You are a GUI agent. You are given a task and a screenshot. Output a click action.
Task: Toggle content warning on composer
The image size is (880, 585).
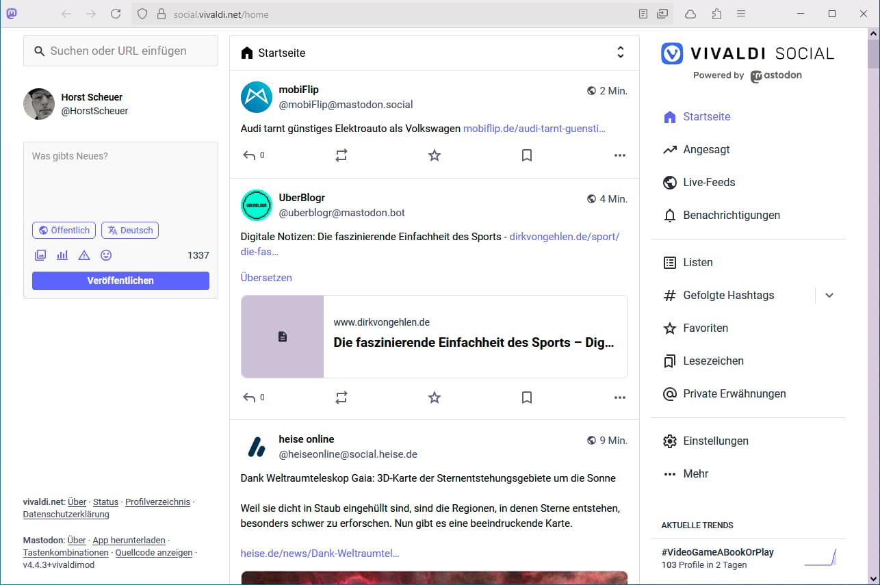pos(84,255)
